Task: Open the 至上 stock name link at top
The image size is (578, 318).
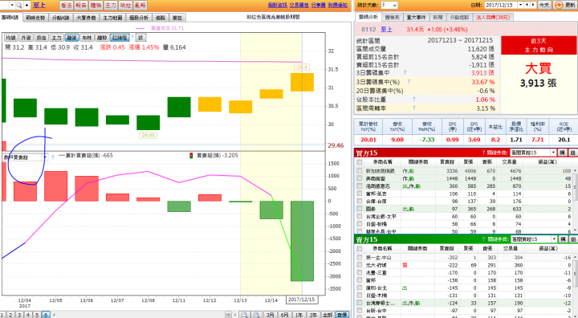Action: pyautogui.click(x=39, y=5)
